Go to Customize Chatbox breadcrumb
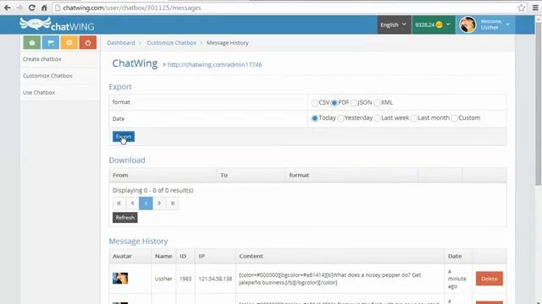Image resolution: width=542 pixels, height=304 pixels. point(171,43)
